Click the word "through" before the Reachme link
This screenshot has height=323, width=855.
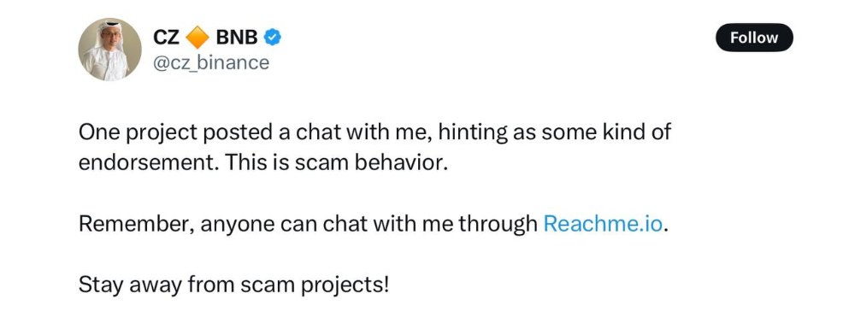(498, 224)
